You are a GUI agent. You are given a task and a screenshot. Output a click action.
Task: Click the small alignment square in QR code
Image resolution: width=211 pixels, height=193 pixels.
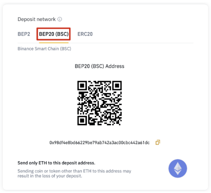113,116
